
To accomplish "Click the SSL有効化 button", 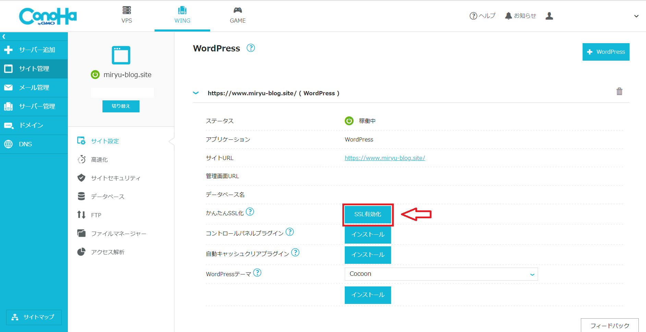I will pyautogui.click(x=368, y=214).
